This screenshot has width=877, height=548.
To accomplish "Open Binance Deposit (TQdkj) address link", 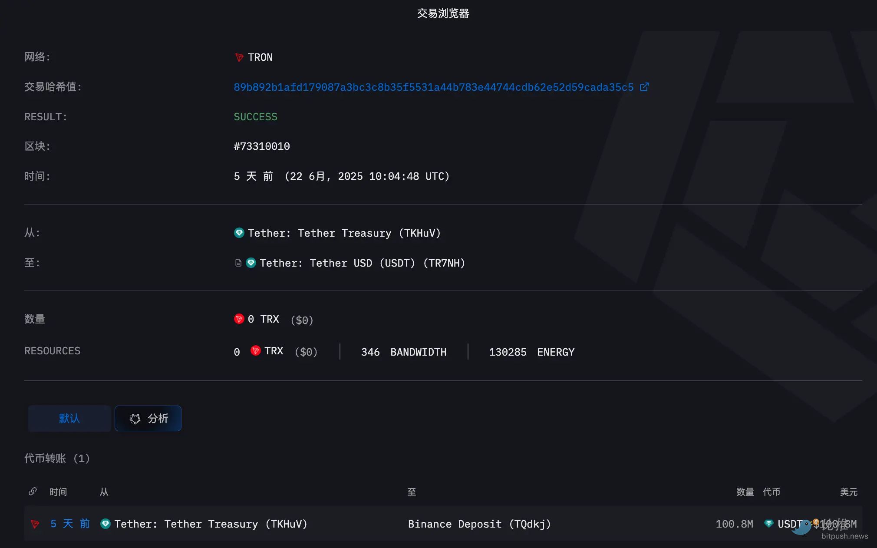I will [479, 524].
